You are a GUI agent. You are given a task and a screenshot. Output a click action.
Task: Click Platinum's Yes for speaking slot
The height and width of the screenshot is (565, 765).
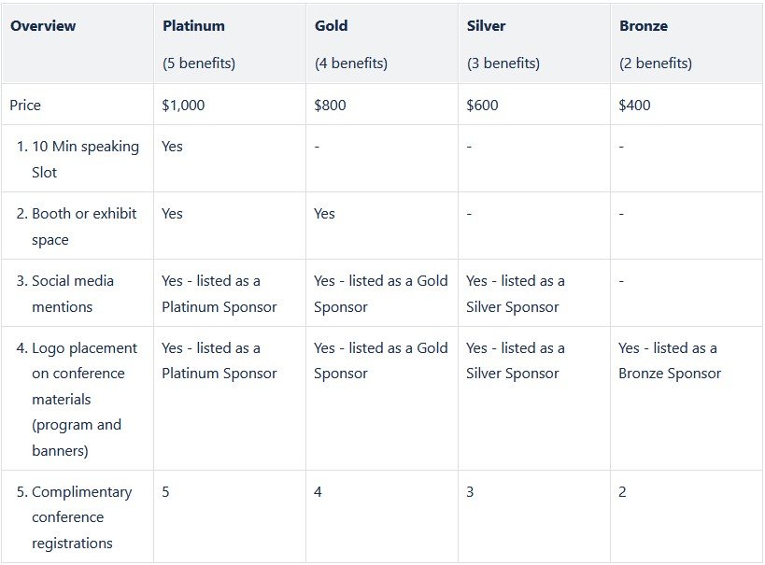pos(172,147)
